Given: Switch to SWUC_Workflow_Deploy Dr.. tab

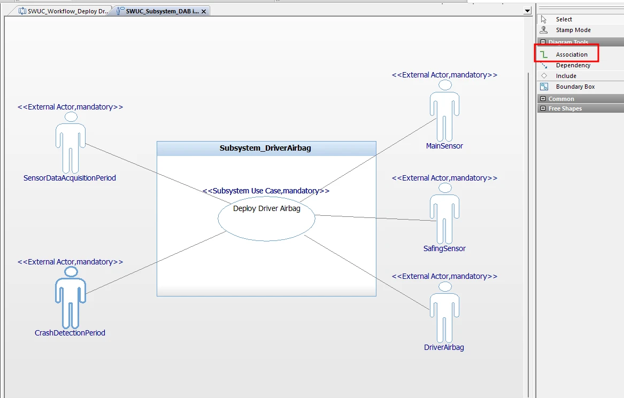Looking at the screenshot, I should click(x=63, y=11).
